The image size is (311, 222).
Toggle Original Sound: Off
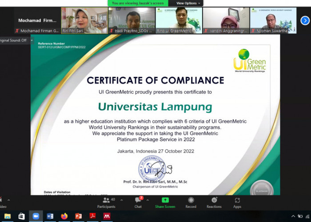[x=13, y=40]
